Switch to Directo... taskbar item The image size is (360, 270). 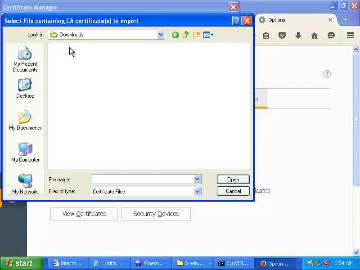pos(68,263)
